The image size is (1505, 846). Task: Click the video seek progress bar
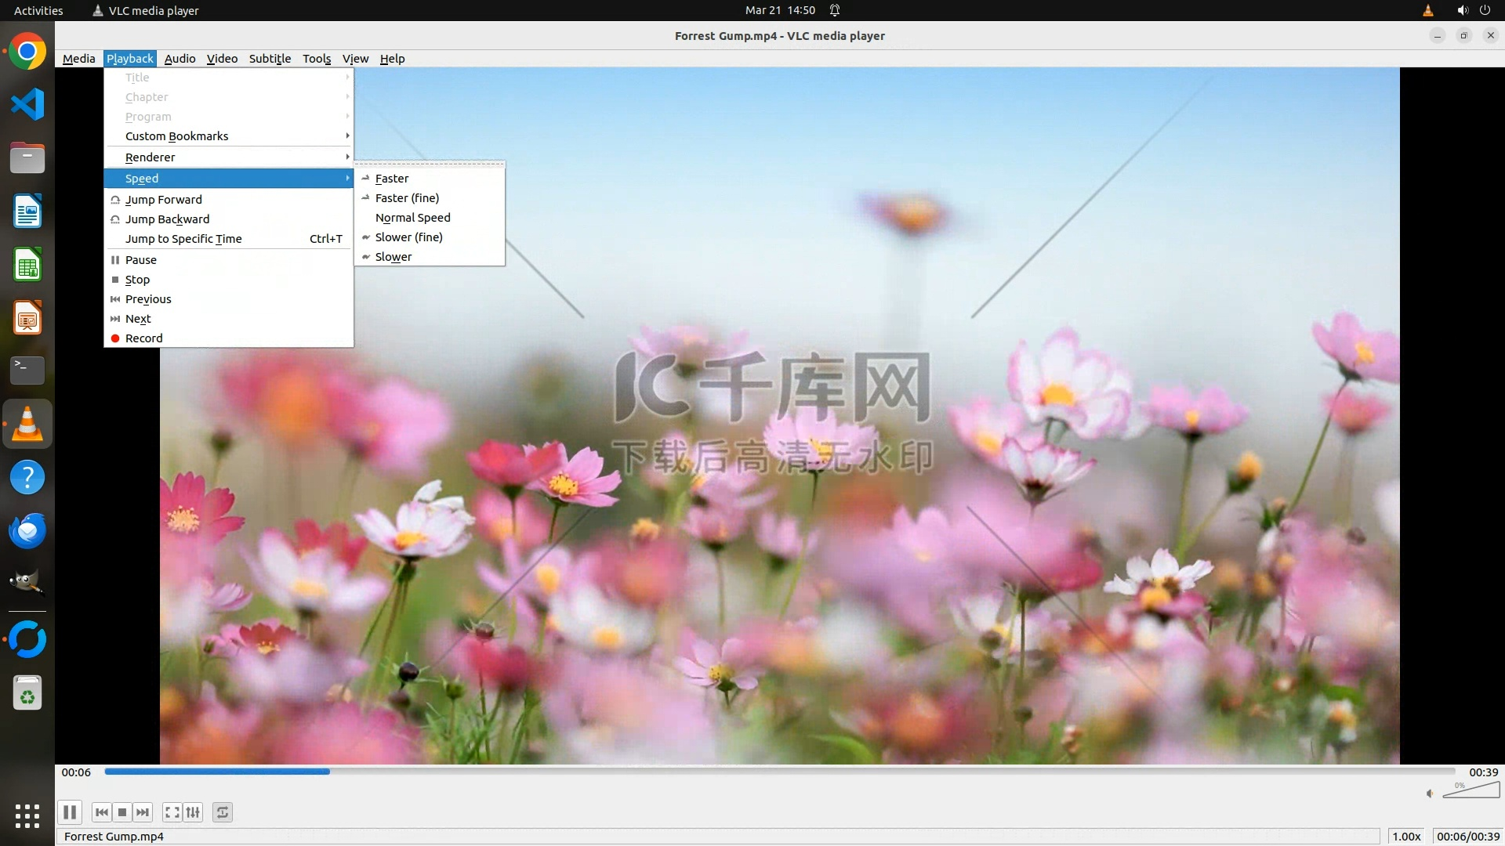coord(779,772)
